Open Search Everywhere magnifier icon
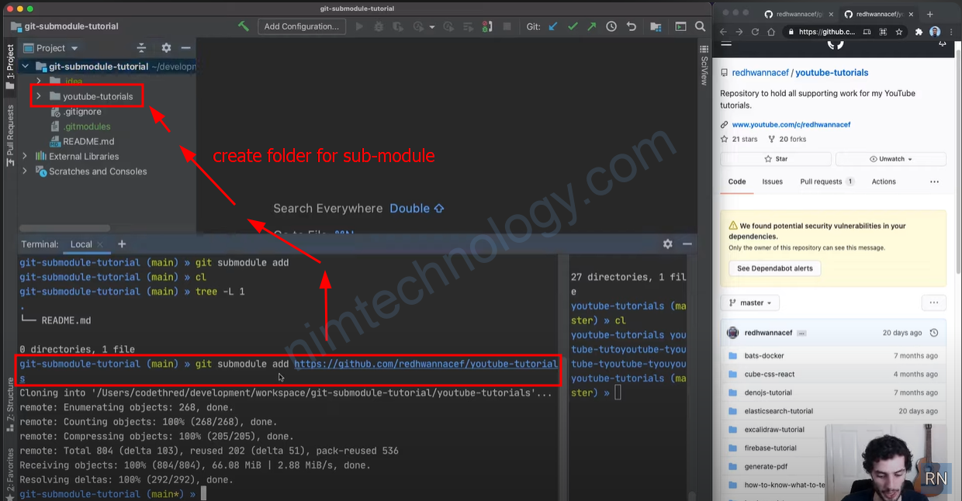 tap(701, 26)
